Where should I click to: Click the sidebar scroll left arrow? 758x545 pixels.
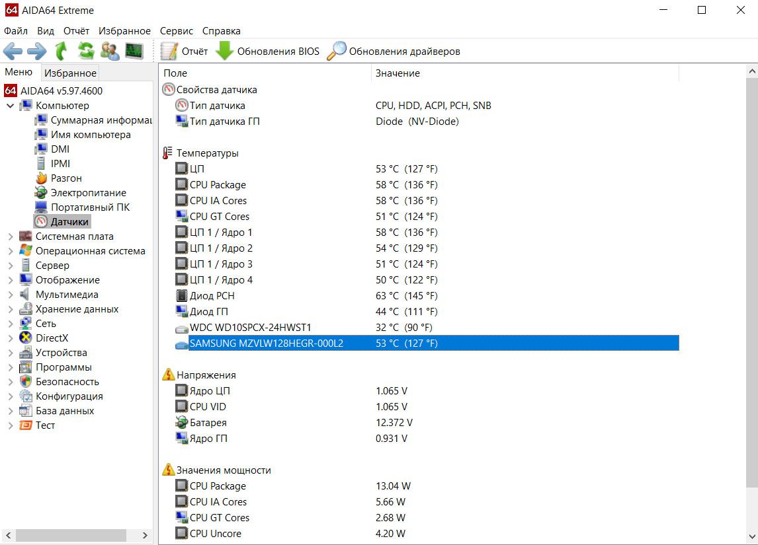pyautogui.click(x=8, y=535)
